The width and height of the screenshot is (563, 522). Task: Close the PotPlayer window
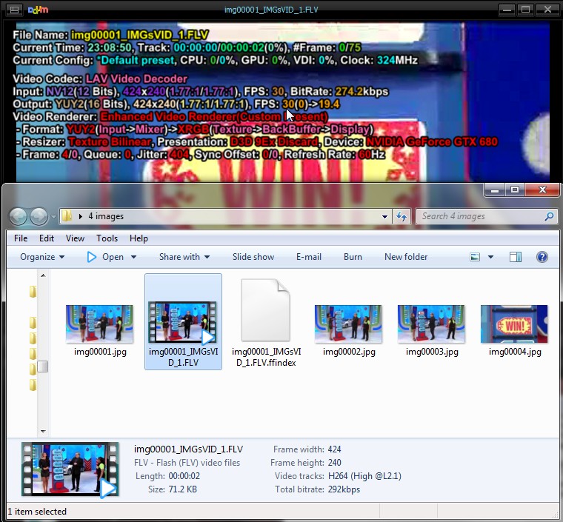(547, 10)
